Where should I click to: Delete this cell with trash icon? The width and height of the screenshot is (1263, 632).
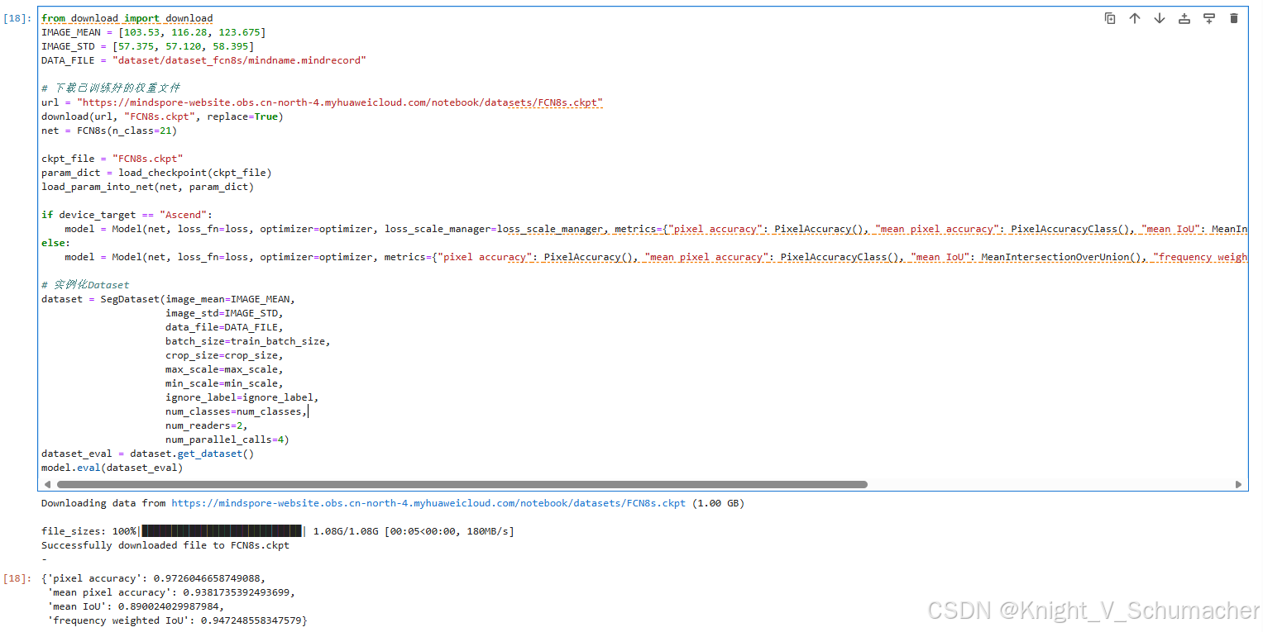pos(1234,18)
